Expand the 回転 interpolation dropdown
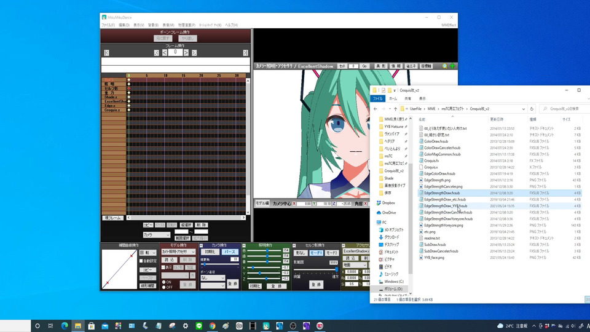The height and width of the screenshot is (332, 590). pos(147,252)
